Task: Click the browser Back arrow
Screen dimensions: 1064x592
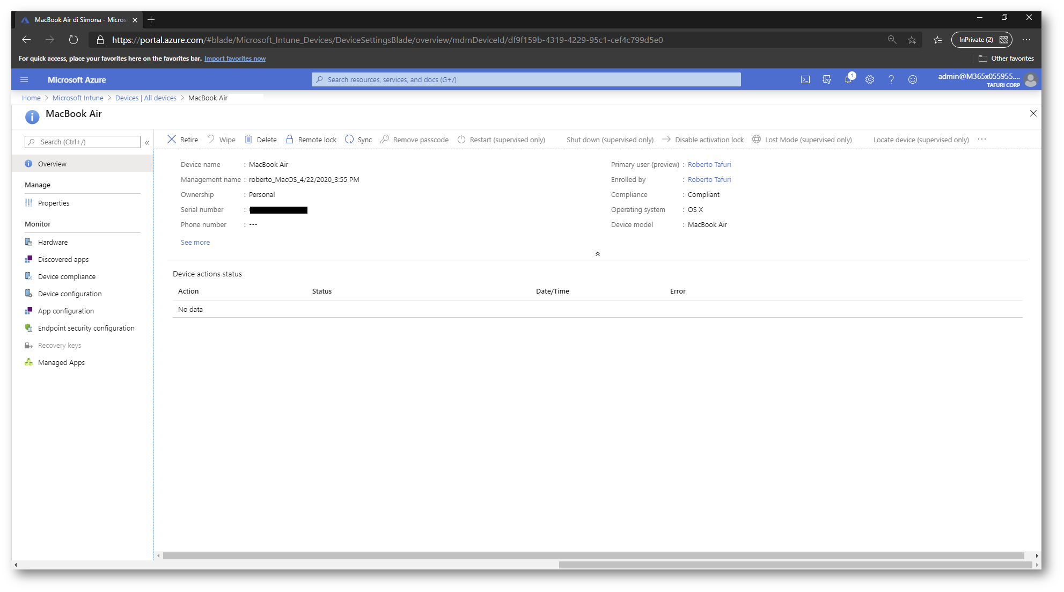Action: point(26,40)
